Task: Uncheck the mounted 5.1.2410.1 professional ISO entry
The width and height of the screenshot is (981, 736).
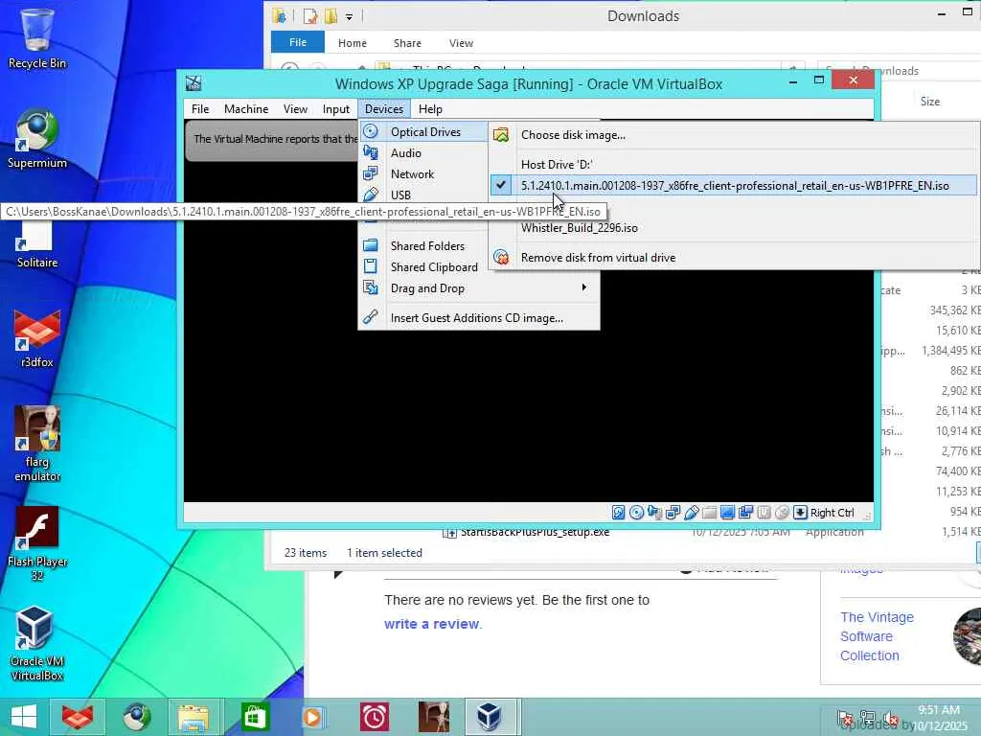Action: [733, 185]
